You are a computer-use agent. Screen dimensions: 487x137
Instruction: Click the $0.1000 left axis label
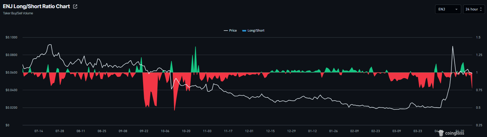[x=11, y=37]
